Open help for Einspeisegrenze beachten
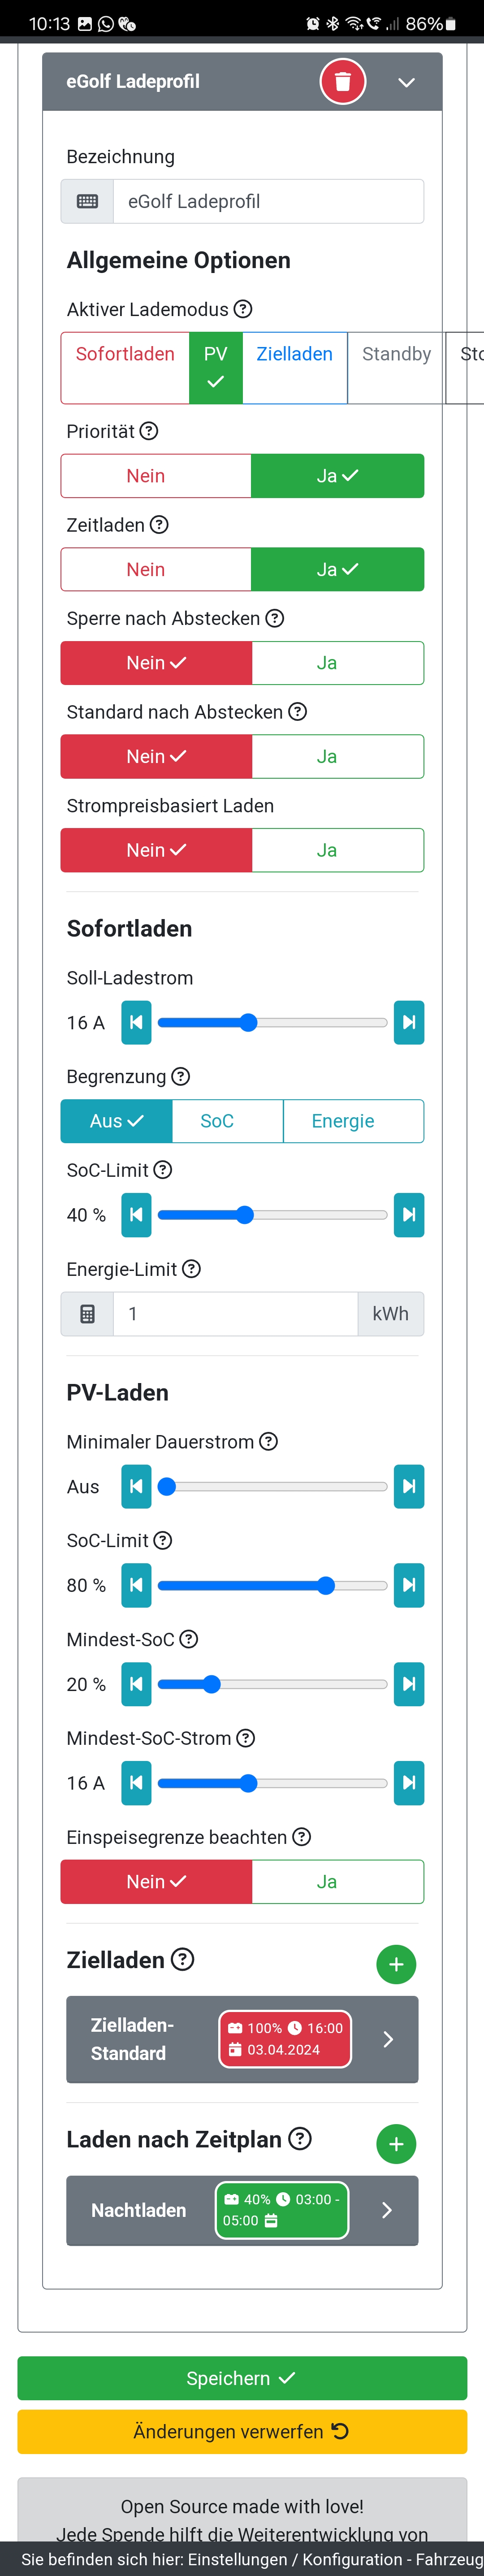This screenshot has height=2576, width=484. coord(301,1837)
